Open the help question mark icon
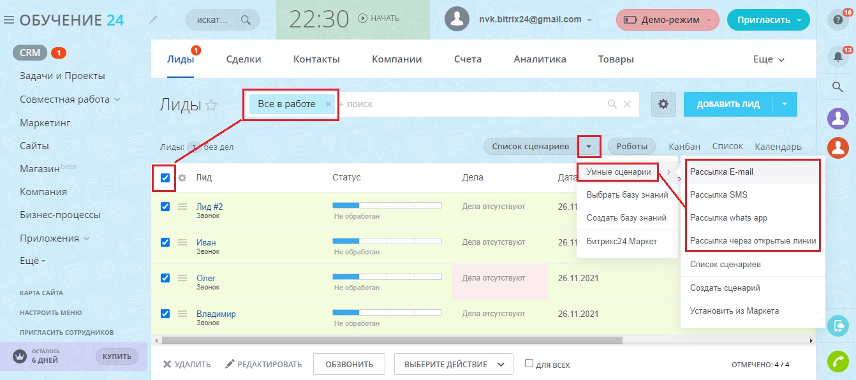The width and height of the screenshot is (856, 380). tap(838, 20)
